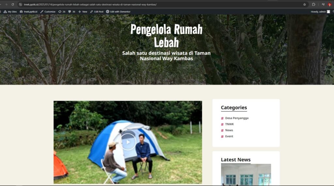Open the tnwk.pptik.id site menu
Screen dimensions: 334x186
pyautogui.click(x=29, y=12)
